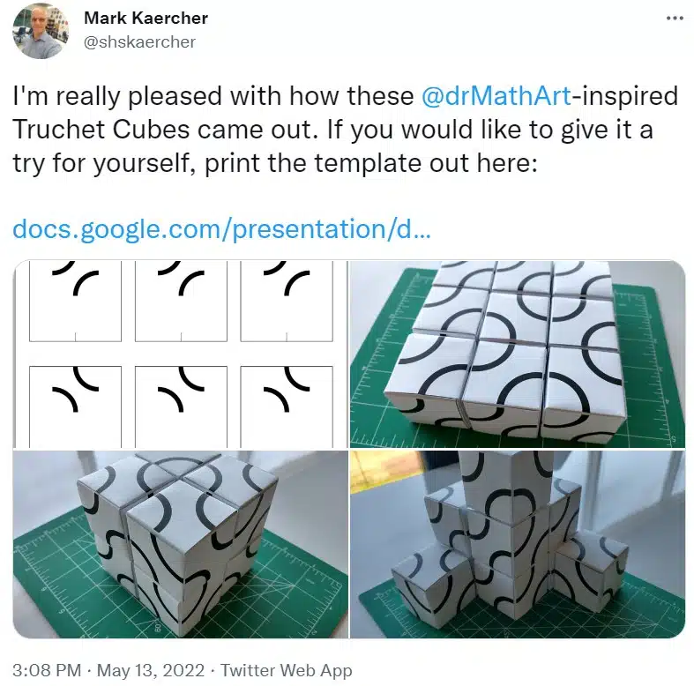View the stacked two-by-two cube photo
This screenshot has width=694, height=686.
click(x=181, y=544)
